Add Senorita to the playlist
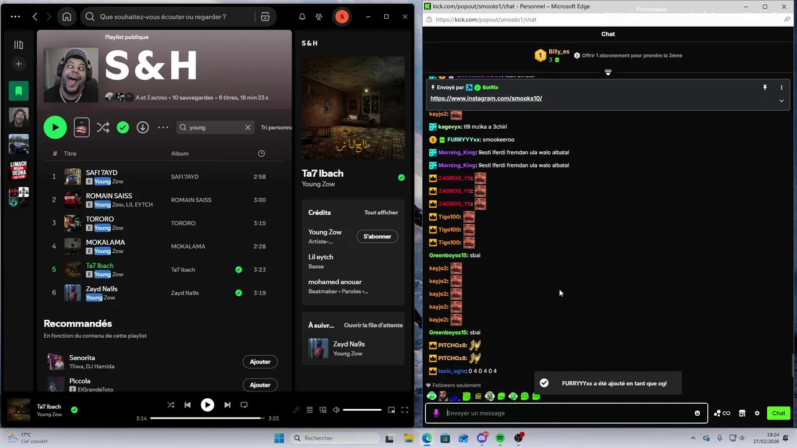The image size is (797, 448). click(x=260, y=362)
